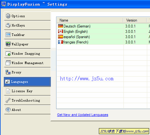
Task: Click the Proxy network icon
Action: tap(8, 72)
